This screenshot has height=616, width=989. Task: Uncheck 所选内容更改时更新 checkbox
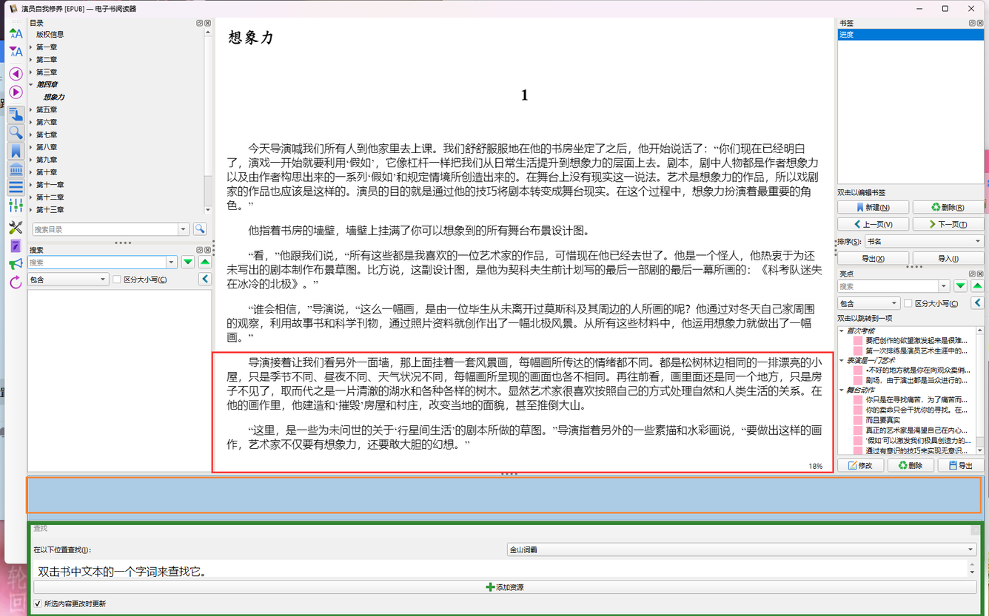(x=38, y=604)
